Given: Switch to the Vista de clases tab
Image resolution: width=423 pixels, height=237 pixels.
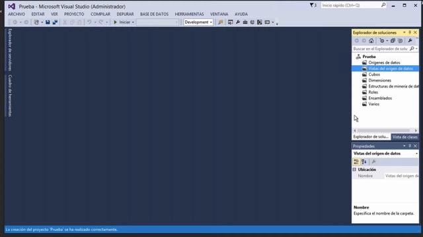Looking at the screenshot, I should click(x=405, y=137).
